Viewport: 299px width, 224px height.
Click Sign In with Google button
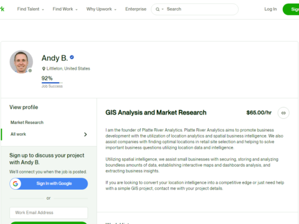49,184
